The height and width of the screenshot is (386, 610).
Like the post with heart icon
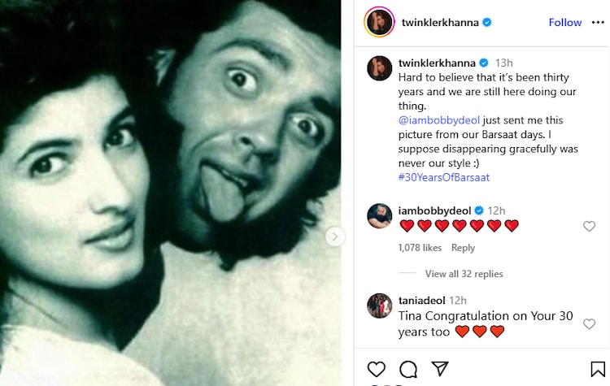point(377,370)
